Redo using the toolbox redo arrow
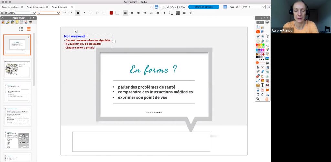331x162 pixels. pos(262,94)
